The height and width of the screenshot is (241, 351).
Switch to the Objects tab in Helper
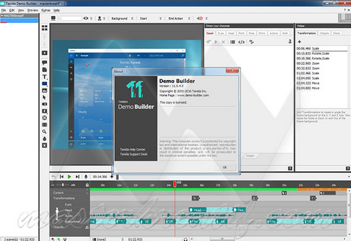(324, 33)
